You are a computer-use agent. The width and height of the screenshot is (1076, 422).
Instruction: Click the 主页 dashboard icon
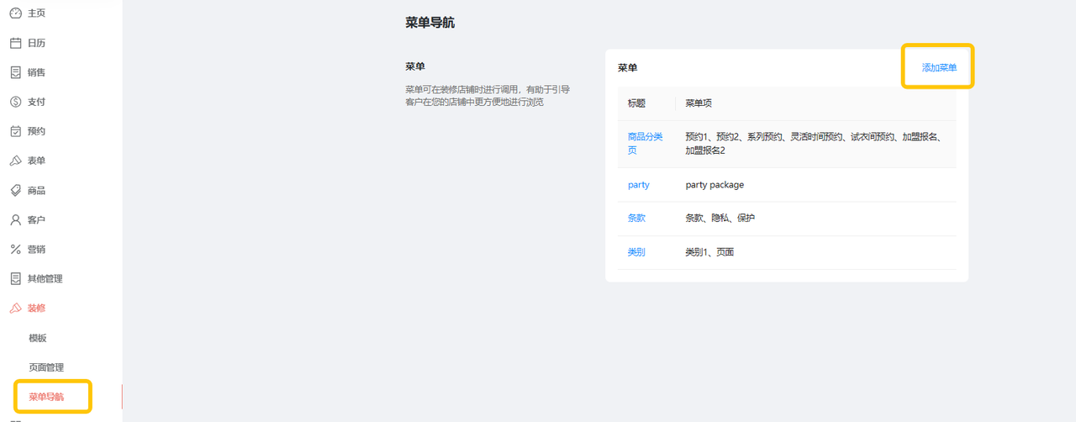pos(15,13)
